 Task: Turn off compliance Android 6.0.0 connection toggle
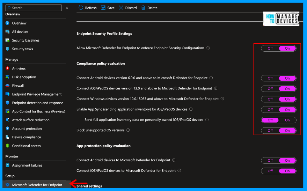tap(270, 78)
